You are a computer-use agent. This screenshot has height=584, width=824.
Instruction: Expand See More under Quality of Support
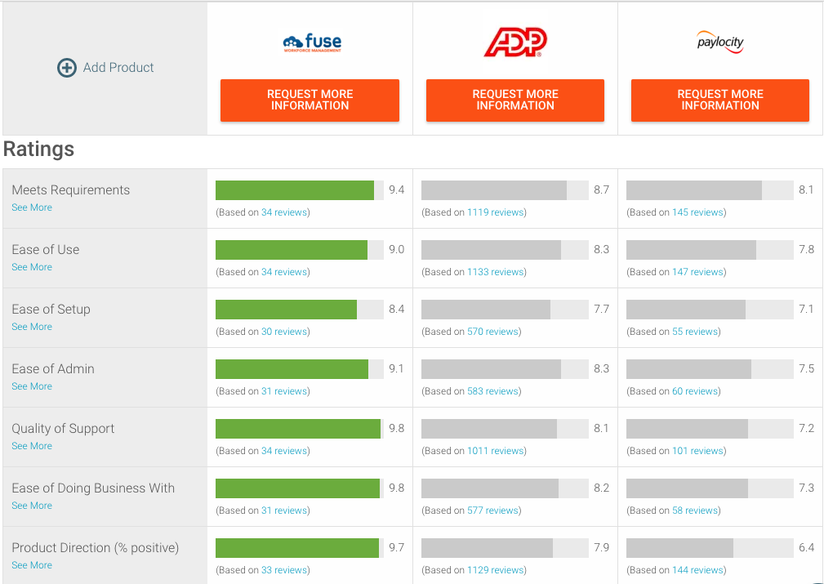pyautogui.click(x=32, y=446)
